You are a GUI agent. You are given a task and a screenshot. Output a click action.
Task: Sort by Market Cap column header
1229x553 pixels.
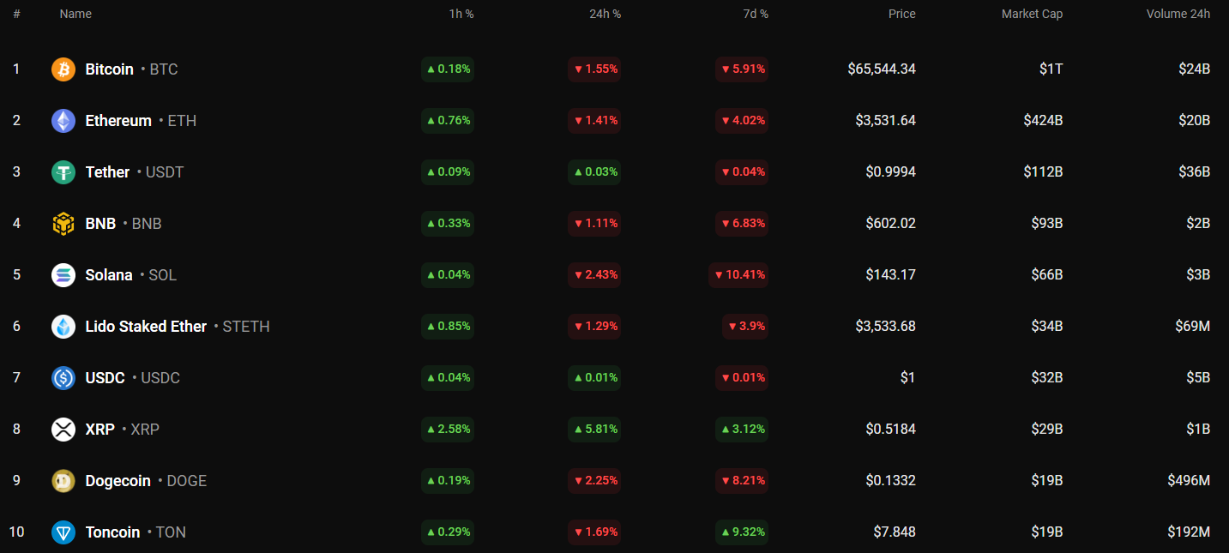1032,14
